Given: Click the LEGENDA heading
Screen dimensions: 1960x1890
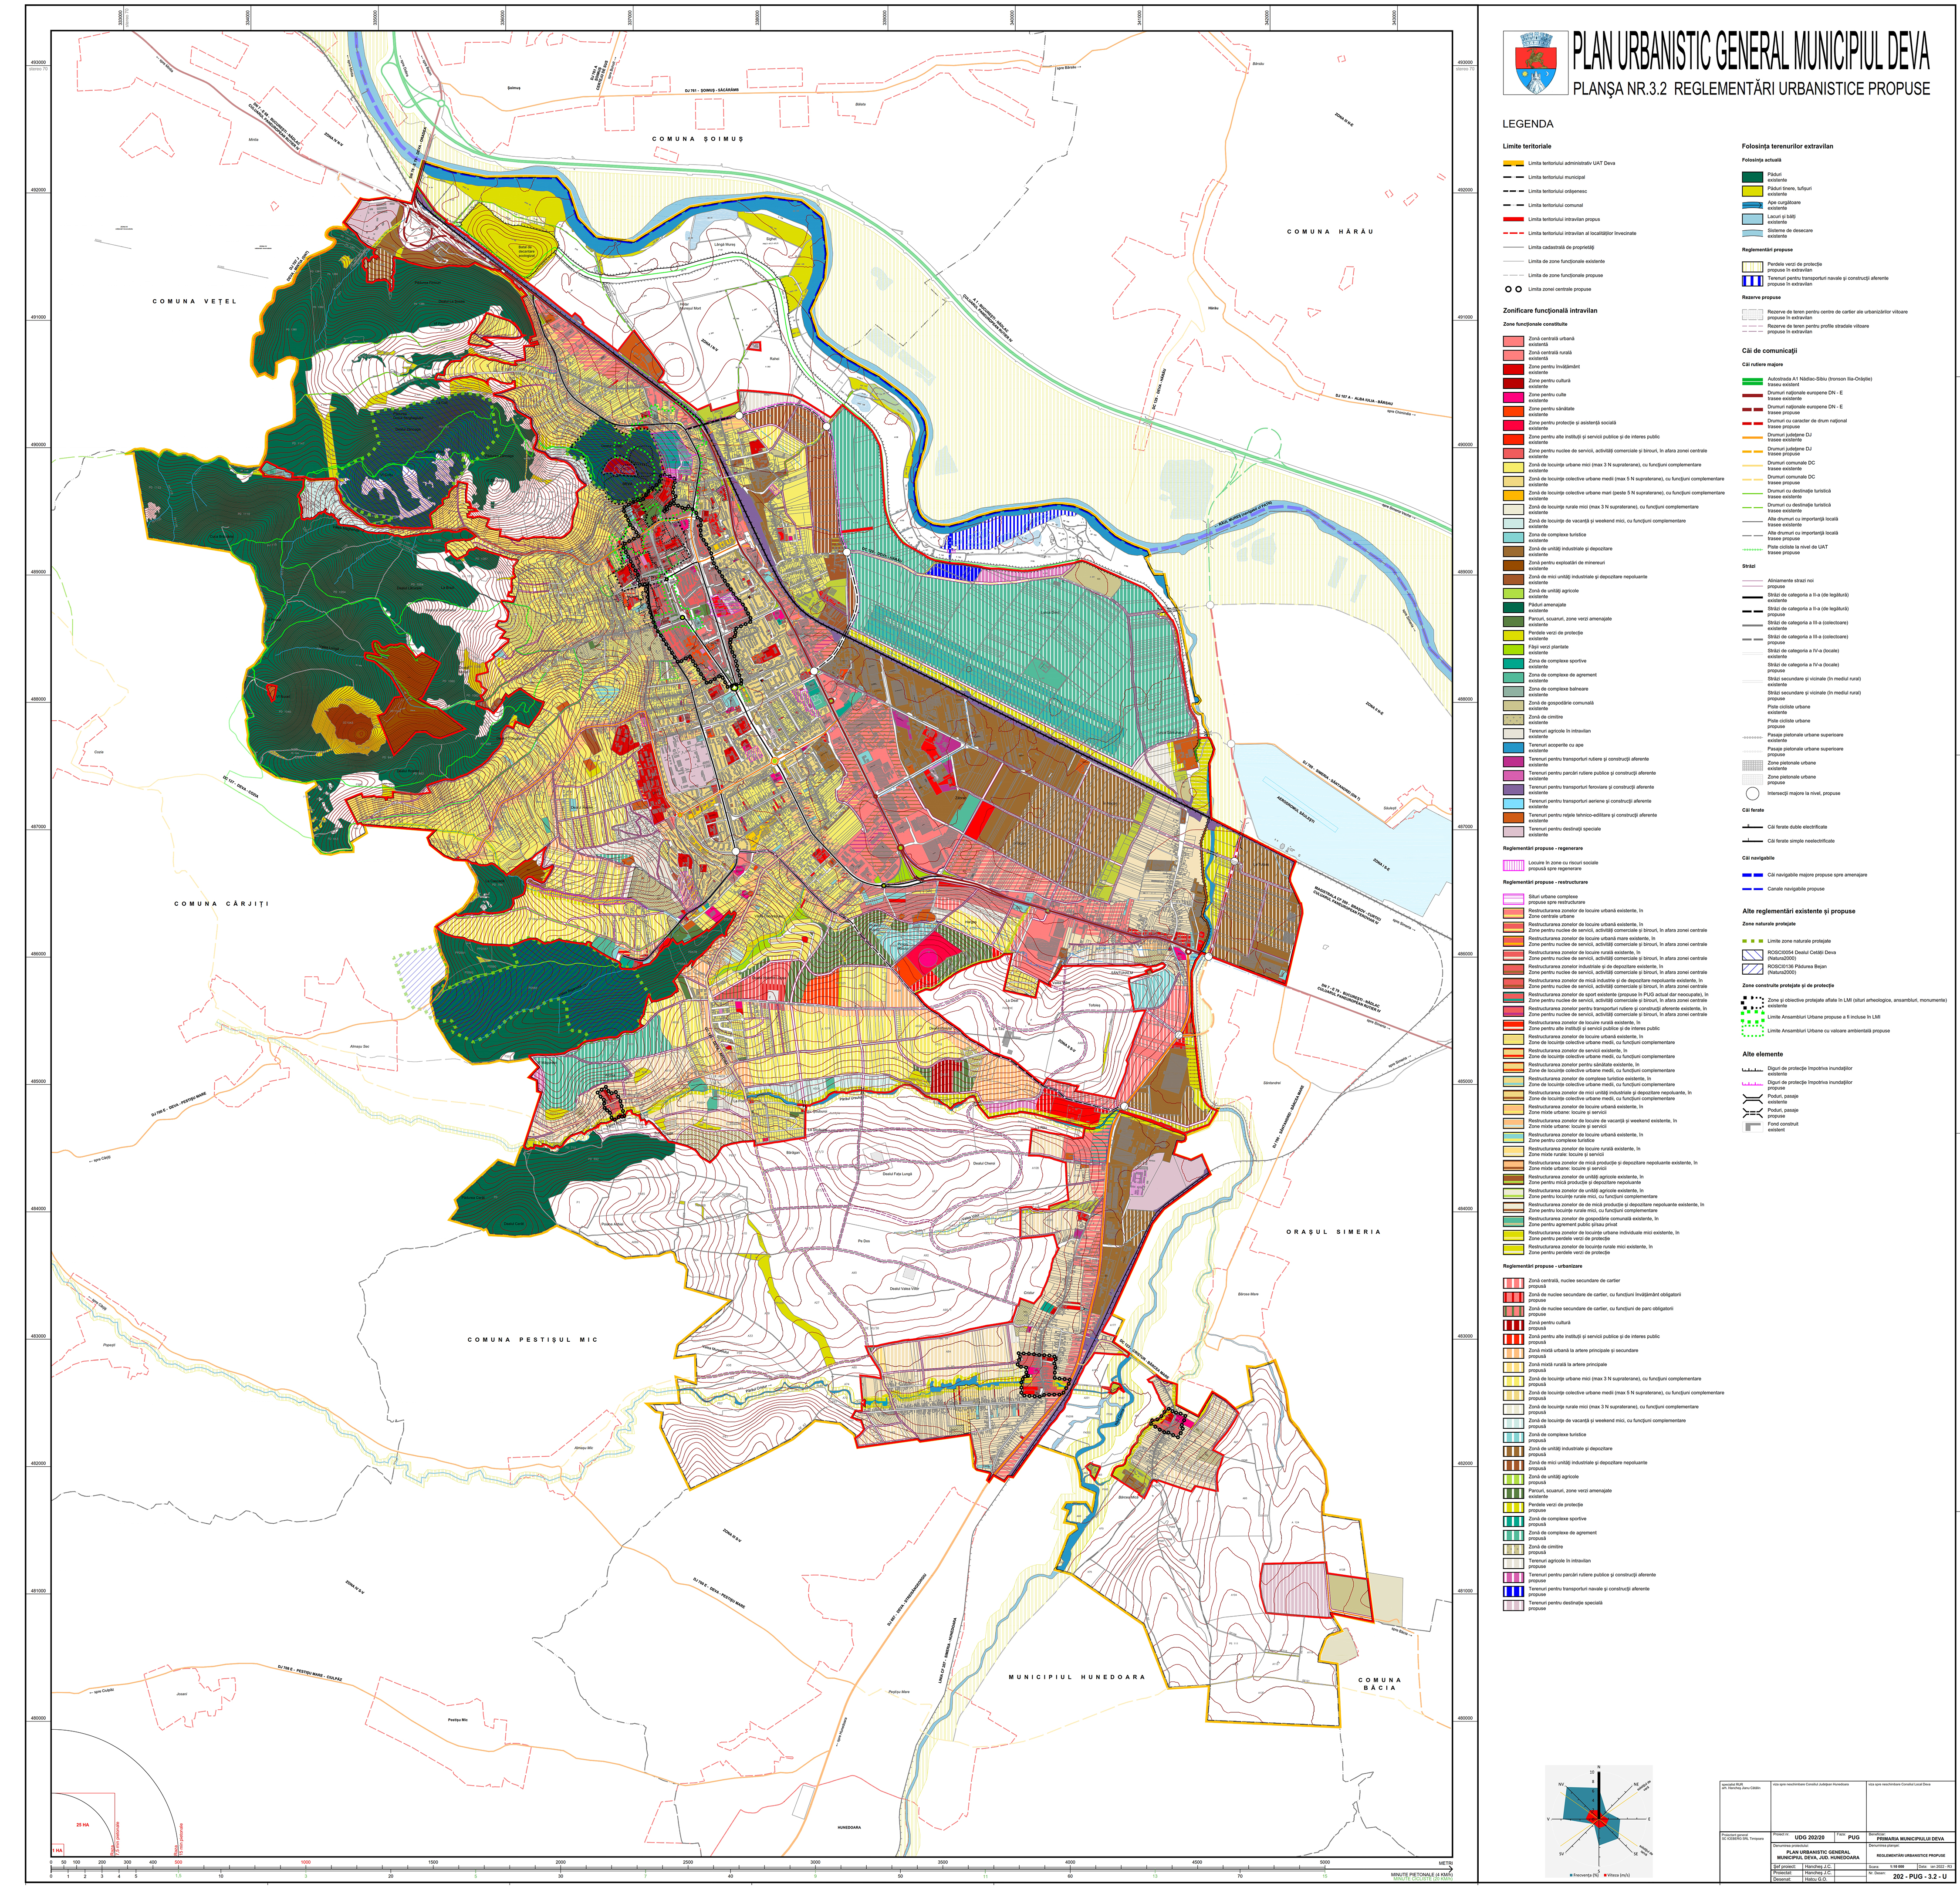Looking at the screenshot, I should point(1527,124).
